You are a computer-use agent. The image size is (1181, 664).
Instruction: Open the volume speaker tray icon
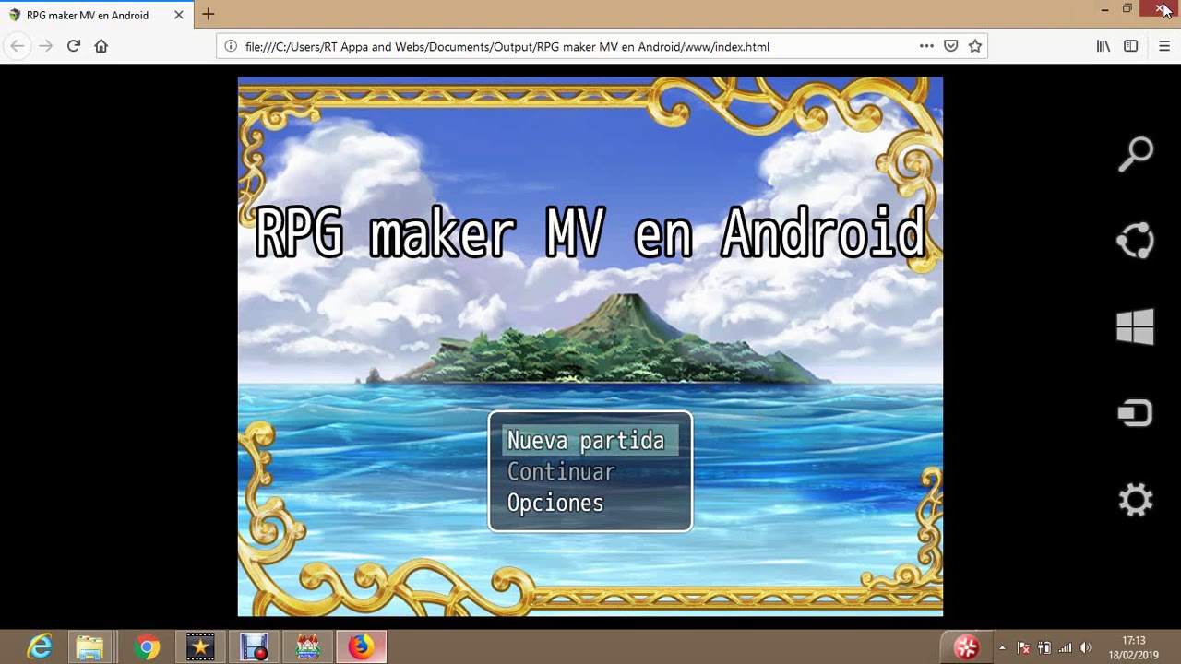tap(1086, 647)
